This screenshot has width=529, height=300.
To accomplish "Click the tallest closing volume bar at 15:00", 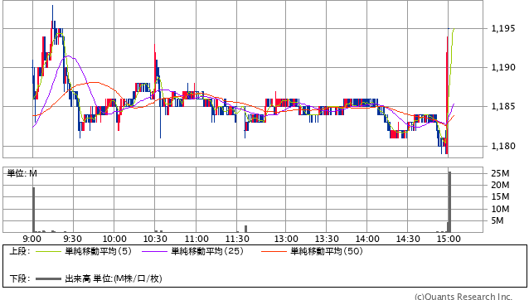I will tap(449, 202).
